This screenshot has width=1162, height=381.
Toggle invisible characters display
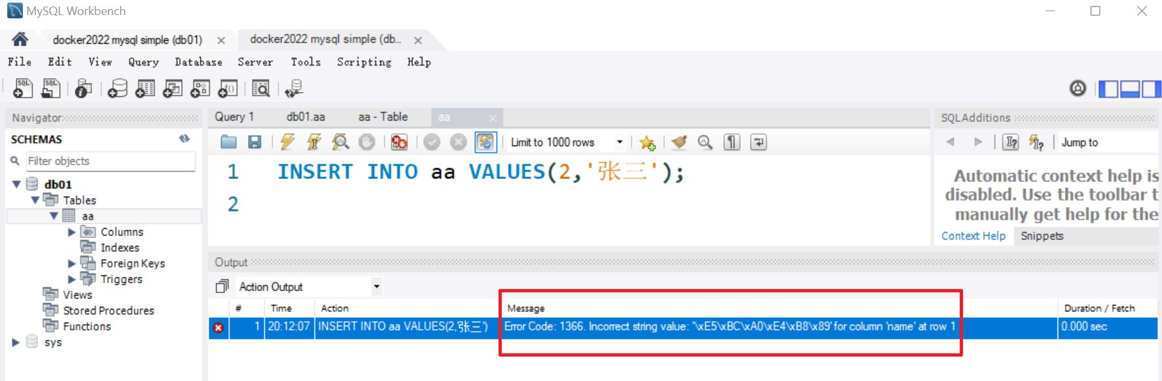tap(732, 142)
